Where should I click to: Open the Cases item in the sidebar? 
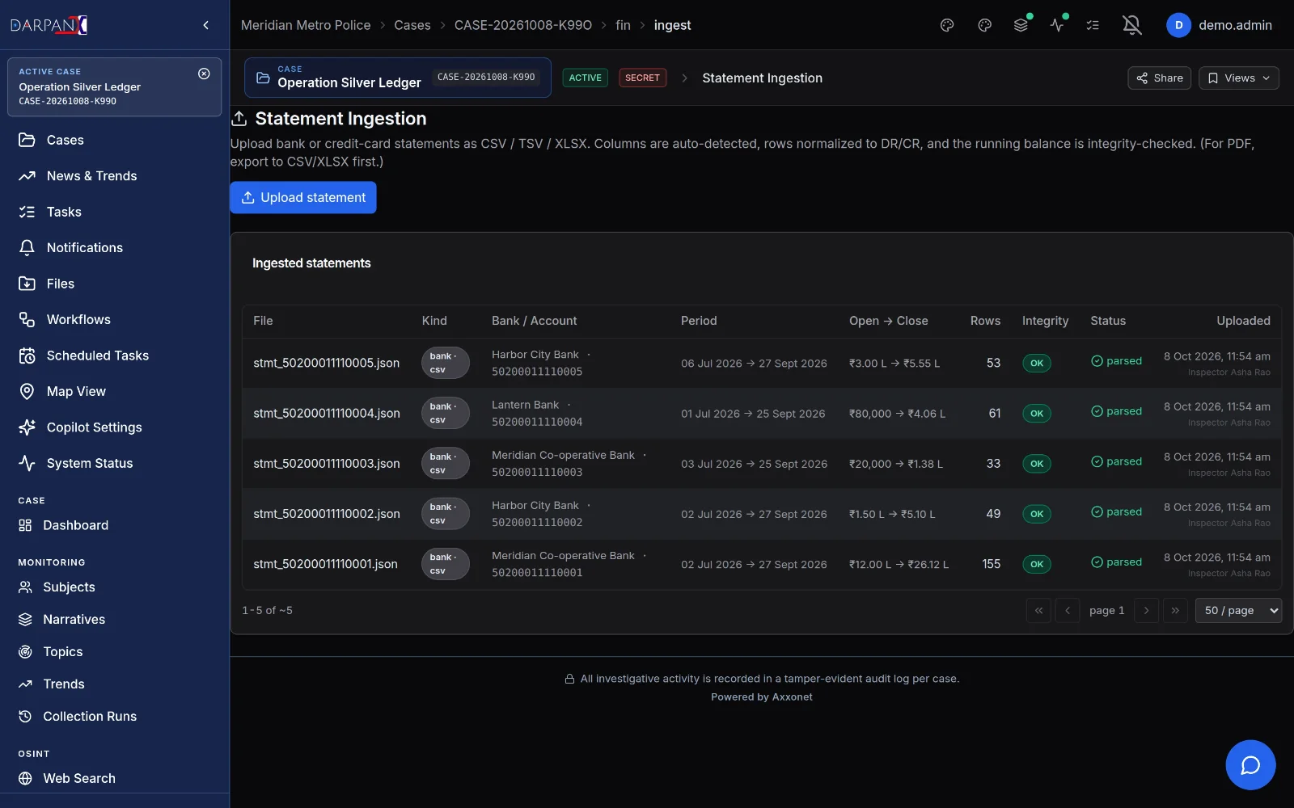[115, 140]
